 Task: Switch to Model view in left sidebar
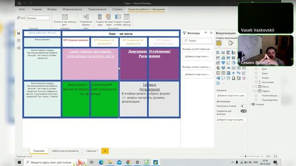(18, 48)
